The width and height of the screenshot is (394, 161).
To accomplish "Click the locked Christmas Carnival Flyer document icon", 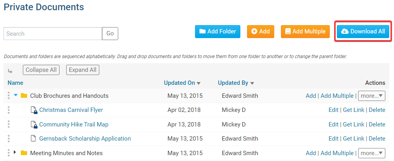I will pos(34,110).
